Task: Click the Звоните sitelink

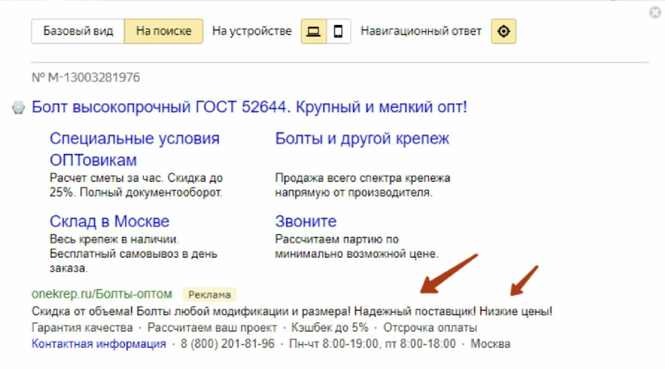Action: click(305, 221)
